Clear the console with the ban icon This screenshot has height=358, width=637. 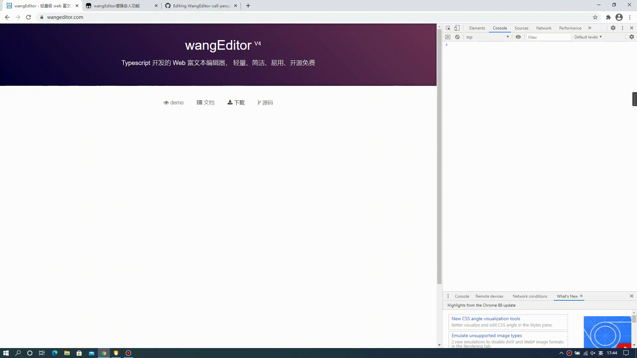[x=457, y=37]
